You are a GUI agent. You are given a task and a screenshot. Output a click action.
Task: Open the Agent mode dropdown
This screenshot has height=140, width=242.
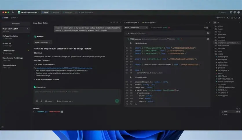[x=49, y=101]
